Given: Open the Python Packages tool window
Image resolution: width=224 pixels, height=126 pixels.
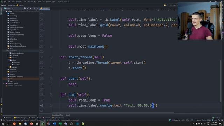Looking at the screenshot, I should (20, 118).
